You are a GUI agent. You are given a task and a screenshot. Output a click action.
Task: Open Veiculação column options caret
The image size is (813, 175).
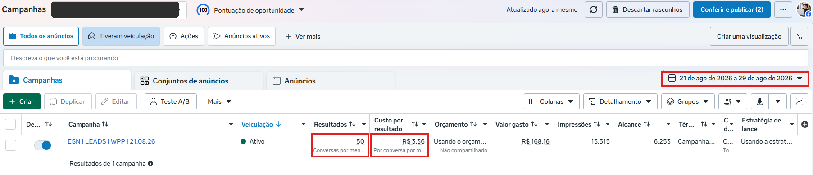tap(304, 124)
